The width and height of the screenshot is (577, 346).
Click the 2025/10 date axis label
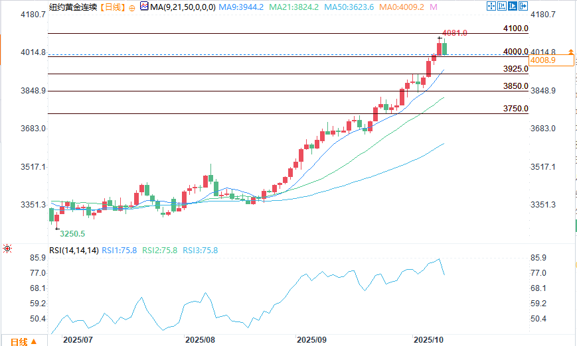[x=428, y=340]
